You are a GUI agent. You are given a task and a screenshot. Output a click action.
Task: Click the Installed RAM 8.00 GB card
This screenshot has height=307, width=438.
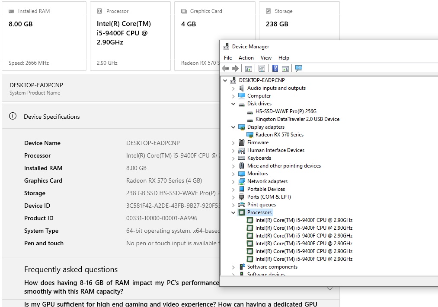click(44, 36)
